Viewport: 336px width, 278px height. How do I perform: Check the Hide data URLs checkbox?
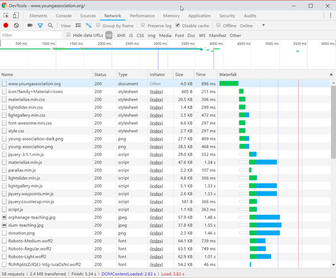(x=69, y=35)
